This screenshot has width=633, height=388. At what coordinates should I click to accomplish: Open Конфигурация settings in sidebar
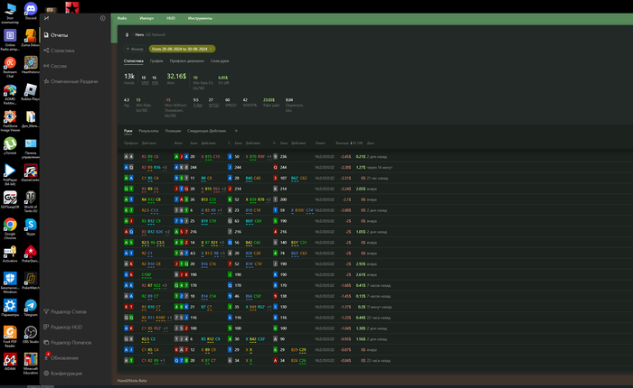coord(62,373)
